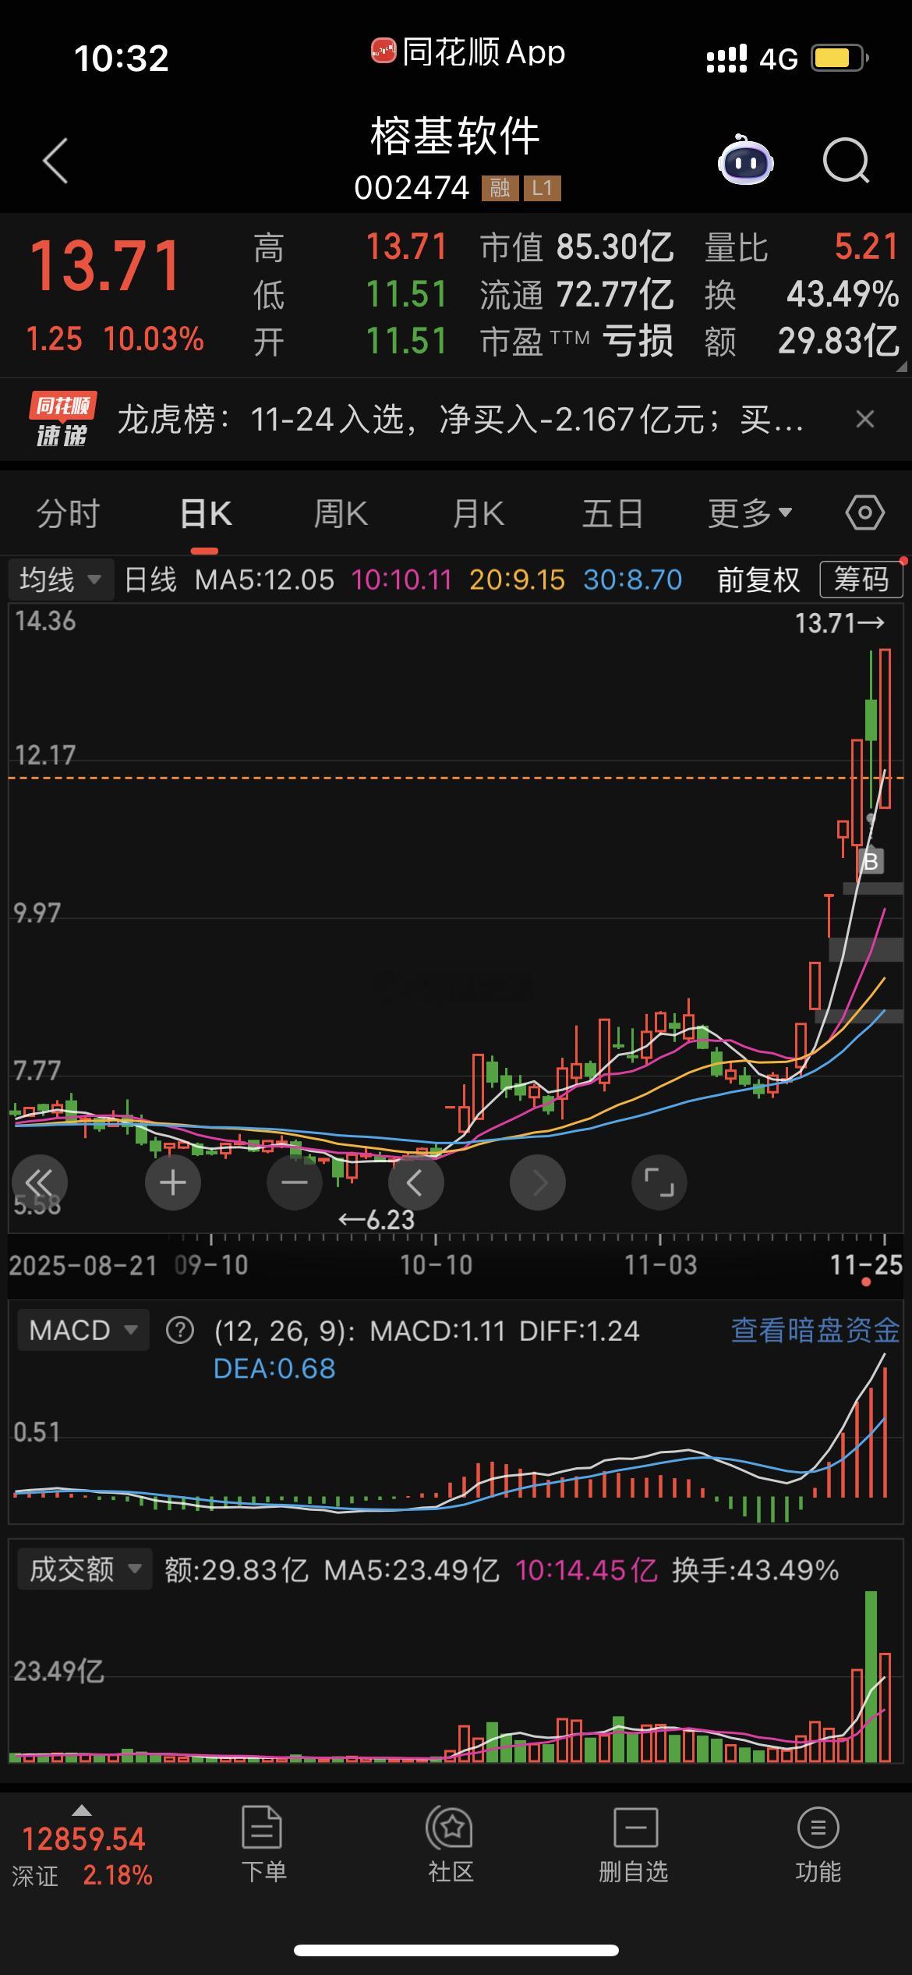
Task: Move the chart right with the arrow
Action: [x=538, y=1183]
